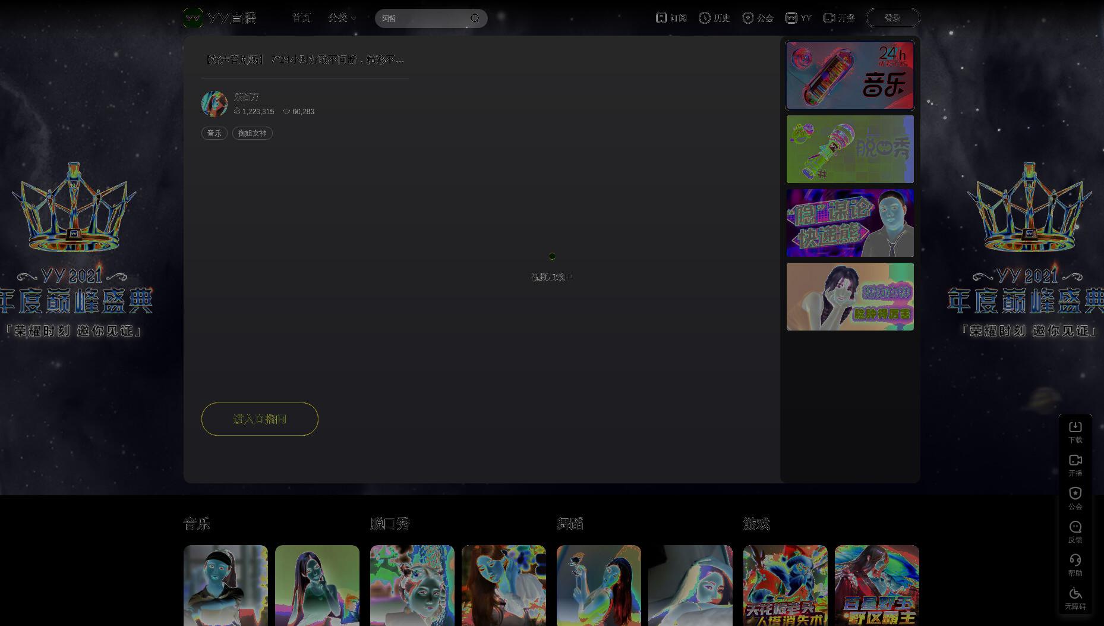
Task: Open the 百星野王 野区霸主 stream card
Action: point(877,586)
